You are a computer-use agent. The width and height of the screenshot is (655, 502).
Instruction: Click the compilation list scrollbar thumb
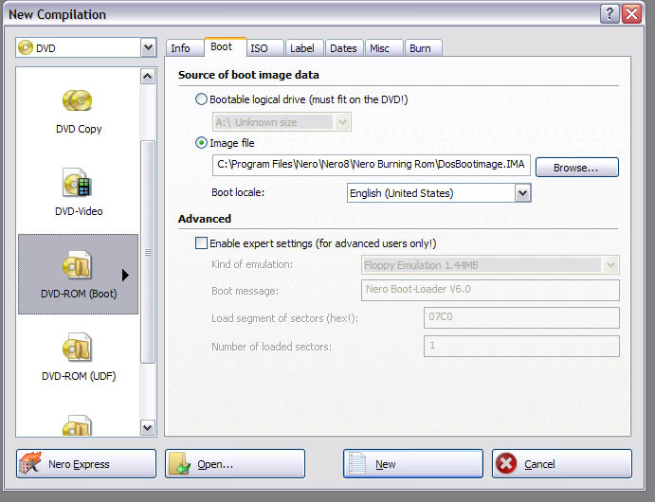tap(148, 252)
